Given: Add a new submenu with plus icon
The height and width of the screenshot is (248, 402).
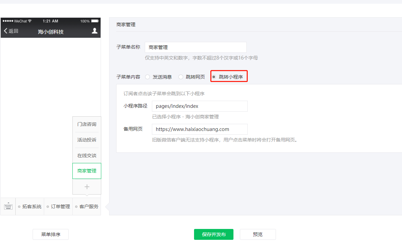Looking at the screenshot, I should (x=87, y=187).
